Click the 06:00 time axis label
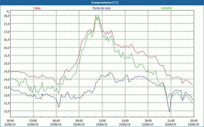204x127 pixels. [x=56, y=121]
